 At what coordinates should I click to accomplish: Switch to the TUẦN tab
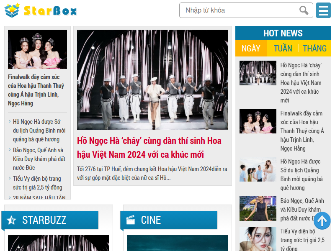(283, 48)
